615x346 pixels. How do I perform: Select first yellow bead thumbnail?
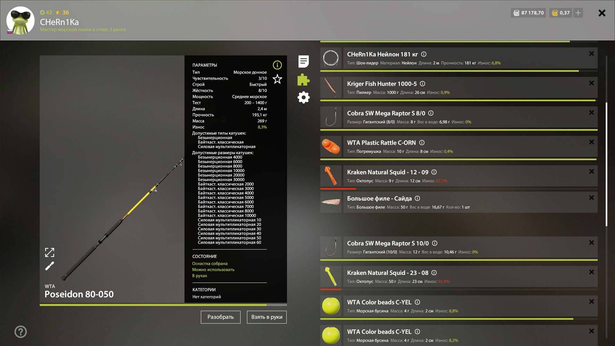[331, 306]
